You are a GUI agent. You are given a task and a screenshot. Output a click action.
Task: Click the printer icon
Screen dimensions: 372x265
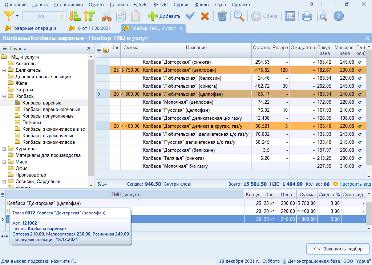[x=307, y=16]
